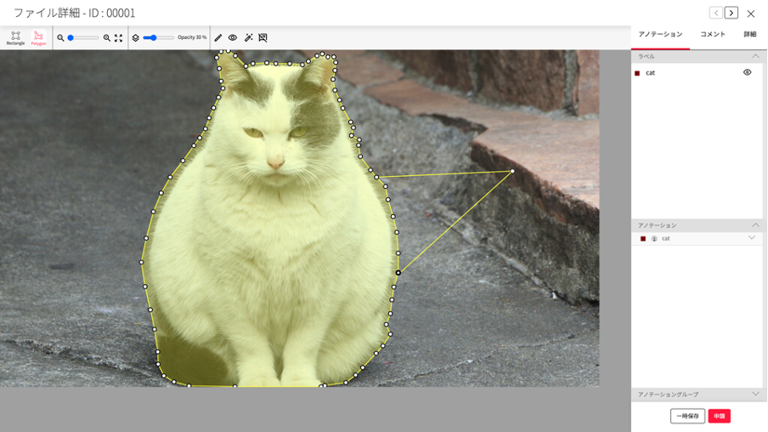Click the red 申請 button
This screenshot has height=432, width=768.
click(719, 416)
